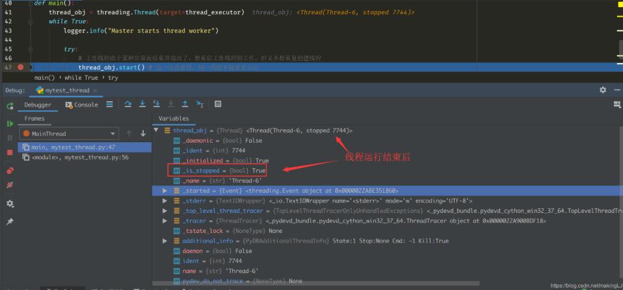Viewport: 623px width, 290px height.
Task: Expand the _started Event node
Action: pos(165,191)
